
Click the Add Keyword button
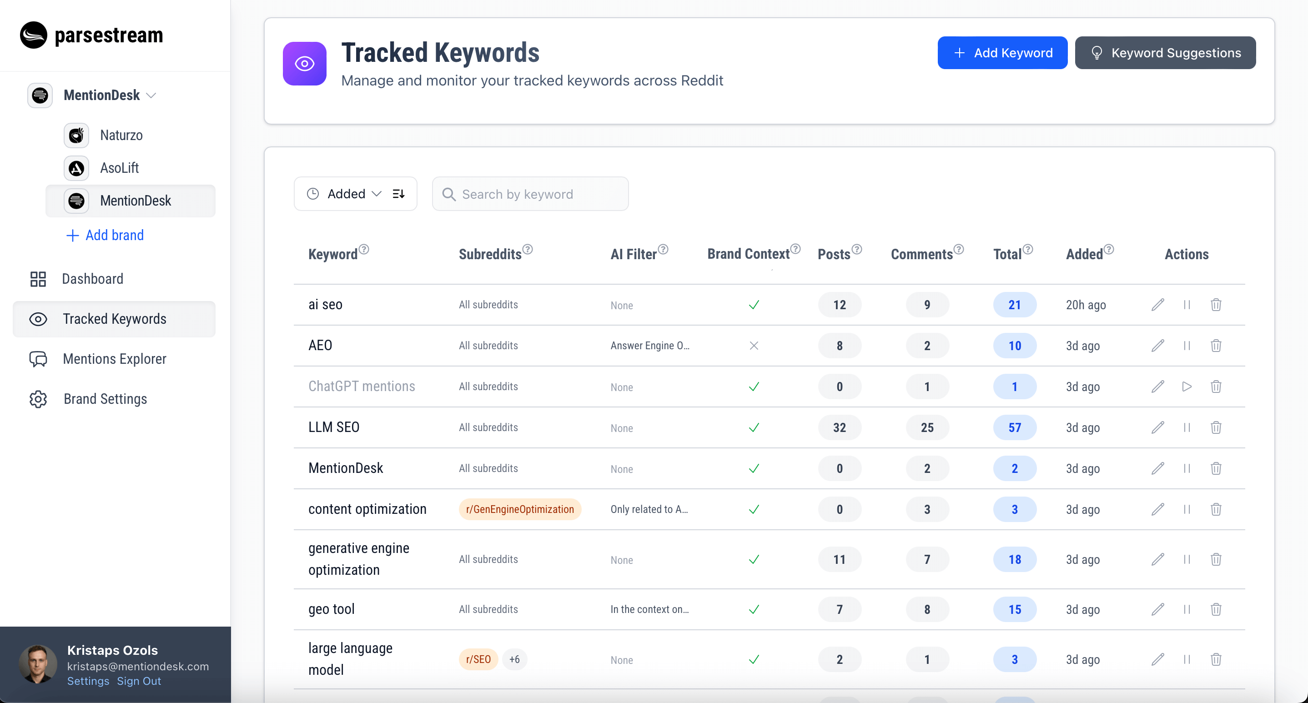tap(1002, 53)
